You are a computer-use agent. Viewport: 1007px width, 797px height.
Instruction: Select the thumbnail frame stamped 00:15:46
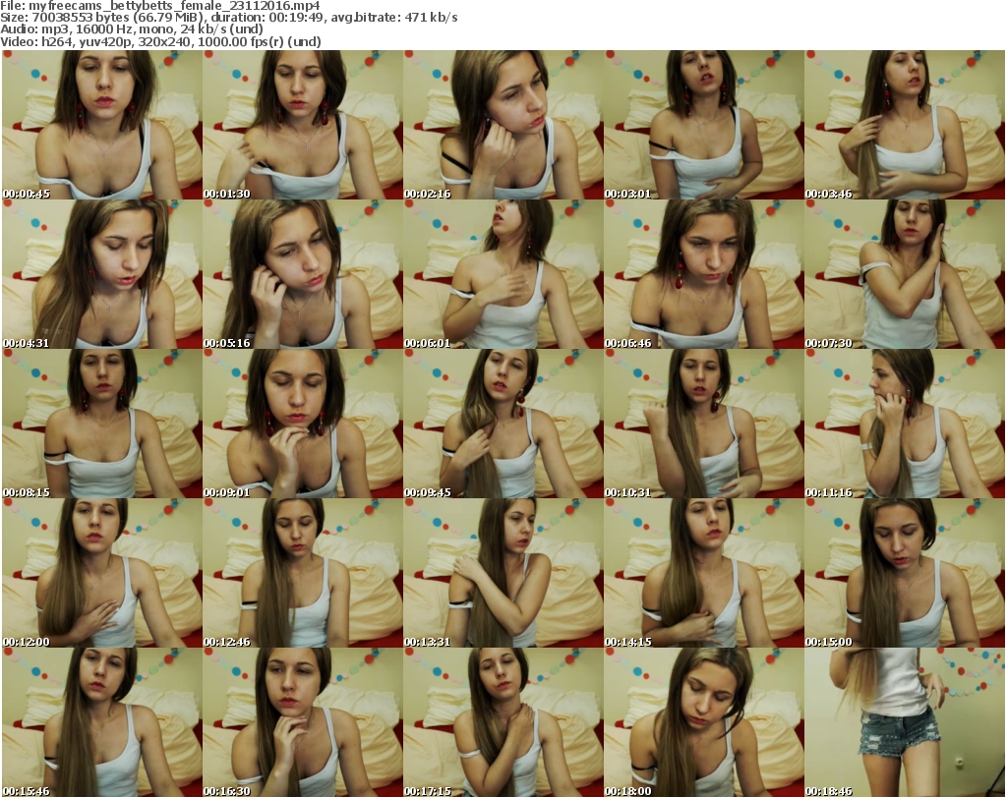pyautogui.click(x=102, y=722)
